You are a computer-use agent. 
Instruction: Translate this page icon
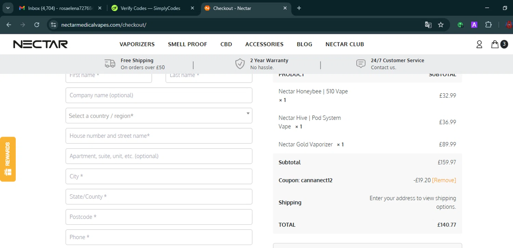coord(428,25)
